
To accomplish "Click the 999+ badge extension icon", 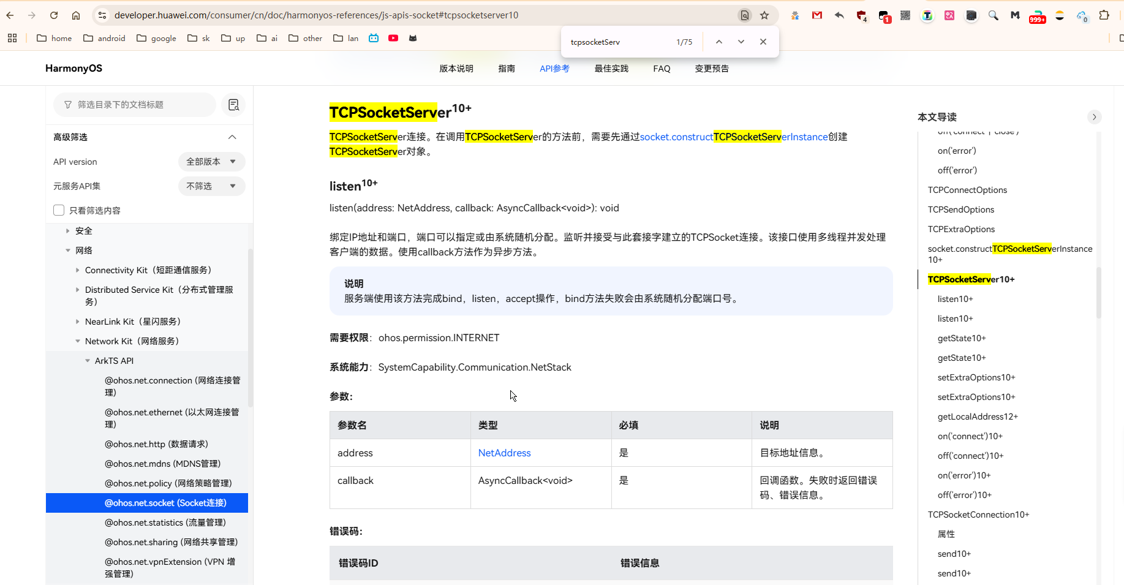I will coord(1038,17).
